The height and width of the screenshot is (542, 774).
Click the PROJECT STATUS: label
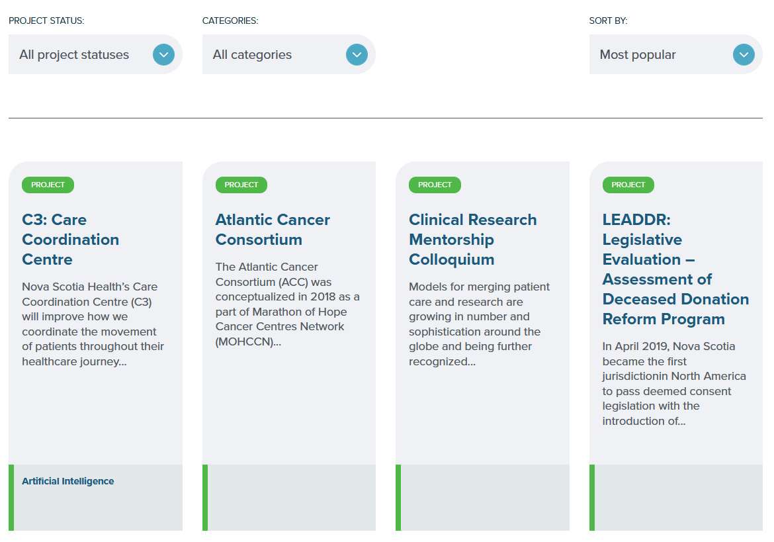pyautogui.click(x=46, y=21)
